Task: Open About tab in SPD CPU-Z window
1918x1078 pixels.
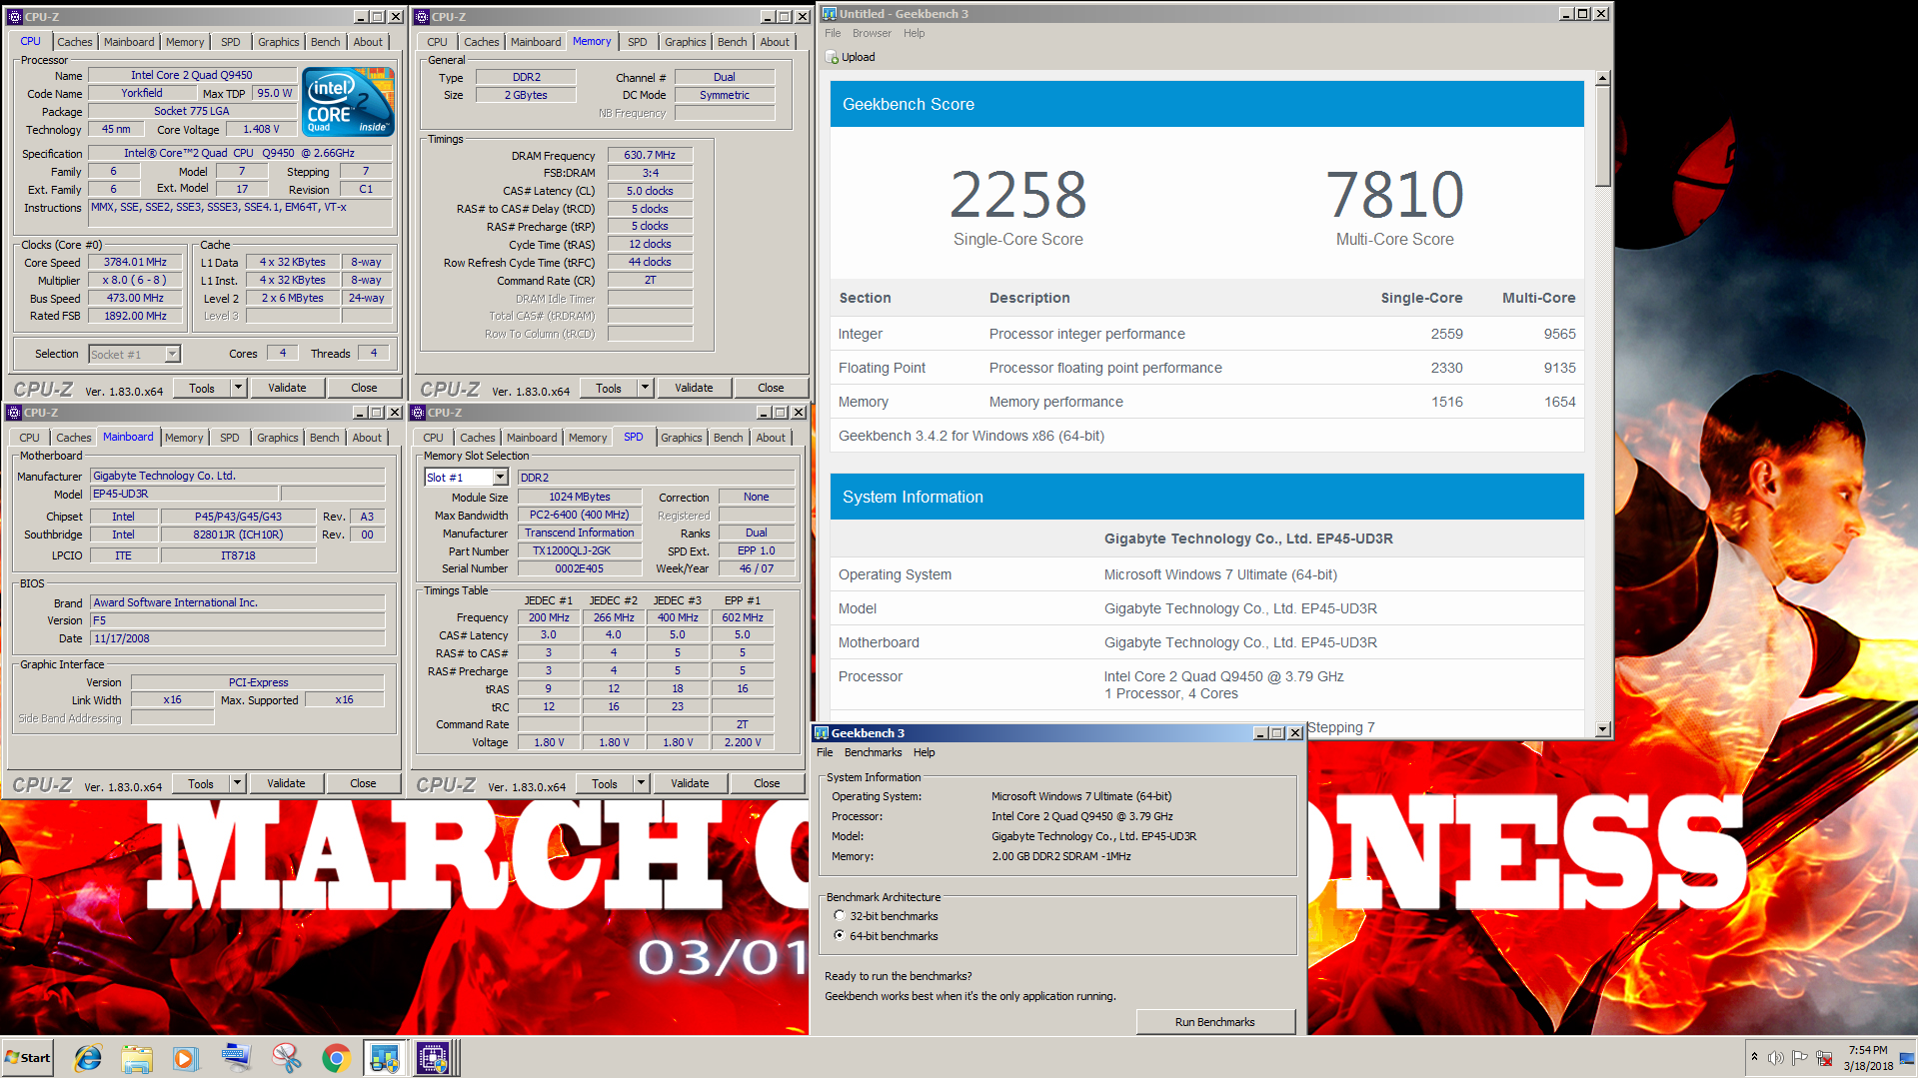Action: [x=770, y=438]
